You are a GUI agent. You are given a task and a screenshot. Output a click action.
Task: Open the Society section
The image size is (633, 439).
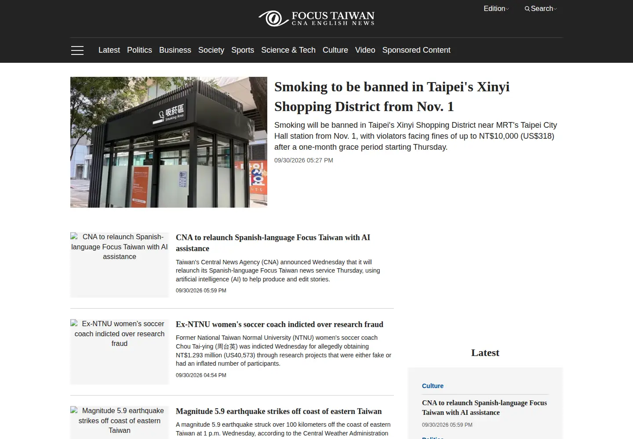(x=211, y=50)
